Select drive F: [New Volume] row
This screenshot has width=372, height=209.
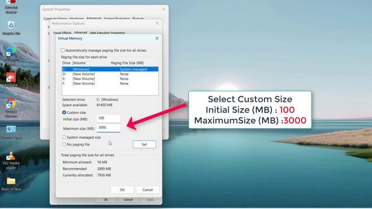coord(110,84)
